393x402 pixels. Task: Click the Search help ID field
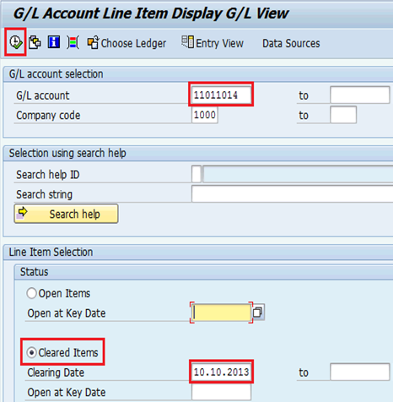(196, 174)
